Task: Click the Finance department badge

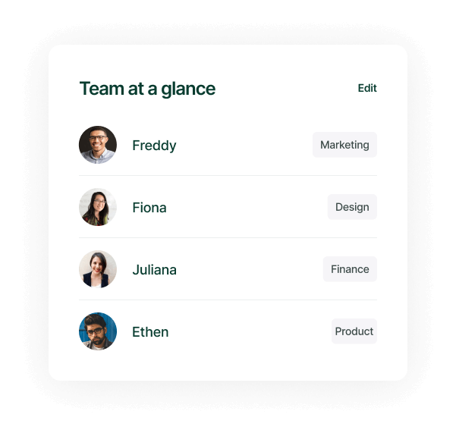Action: (350, 269)
